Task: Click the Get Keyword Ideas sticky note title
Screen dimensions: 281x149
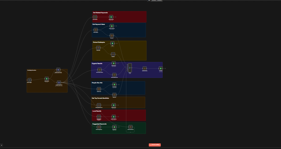Action: pos(99,24)
